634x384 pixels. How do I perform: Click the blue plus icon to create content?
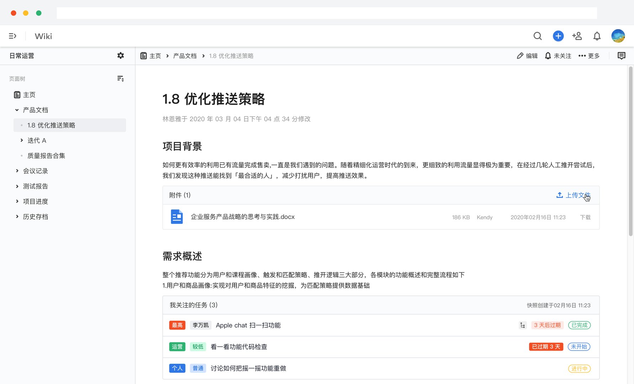[558, 36]
